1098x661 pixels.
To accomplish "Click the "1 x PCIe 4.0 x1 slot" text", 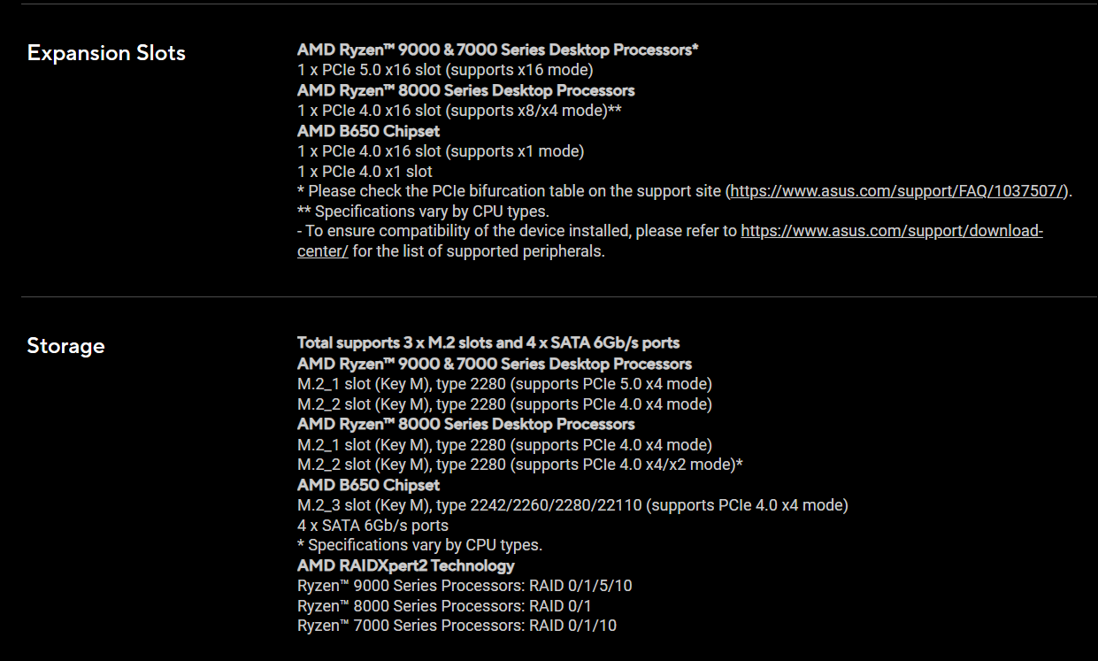I will pos(365,172).
